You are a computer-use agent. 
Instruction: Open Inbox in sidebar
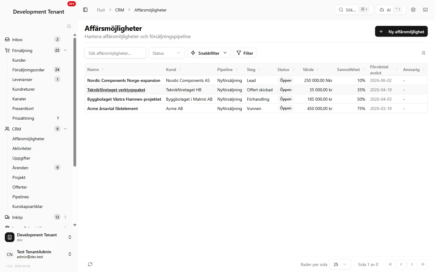[17, 40]
